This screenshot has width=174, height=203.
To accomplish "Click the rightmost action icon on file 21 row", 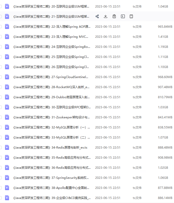I will [x=131, y=16].
